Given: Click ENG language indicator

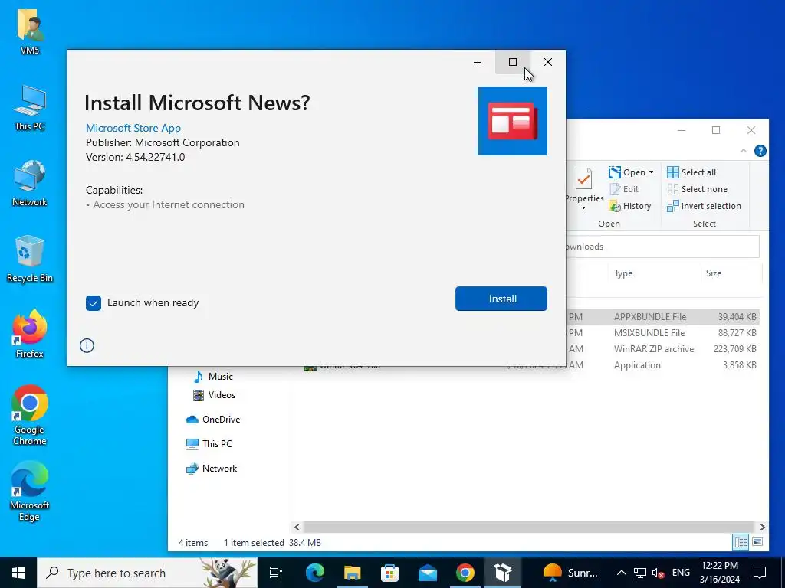Looking at the screenshot, I should click(681, 573).
